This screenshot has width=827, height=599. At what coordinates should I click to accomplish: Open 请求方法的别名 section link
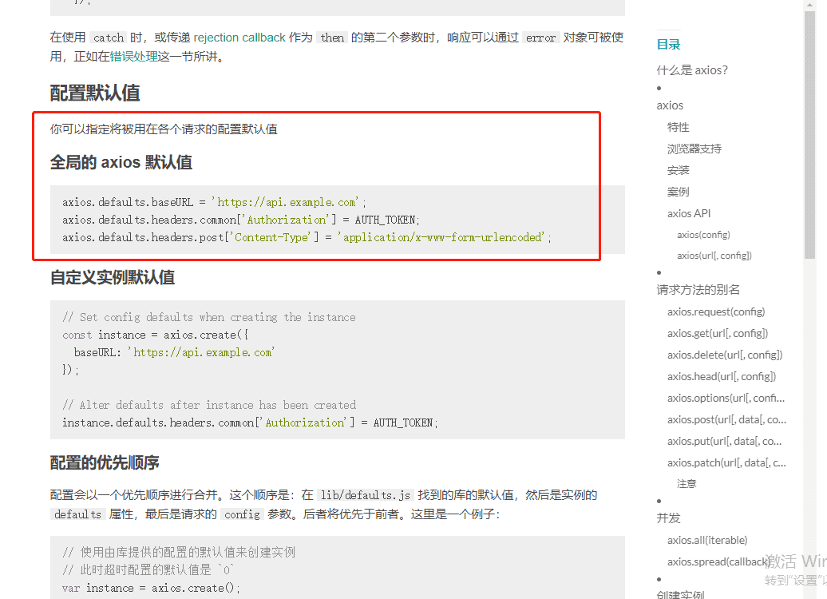click(698, 290)
